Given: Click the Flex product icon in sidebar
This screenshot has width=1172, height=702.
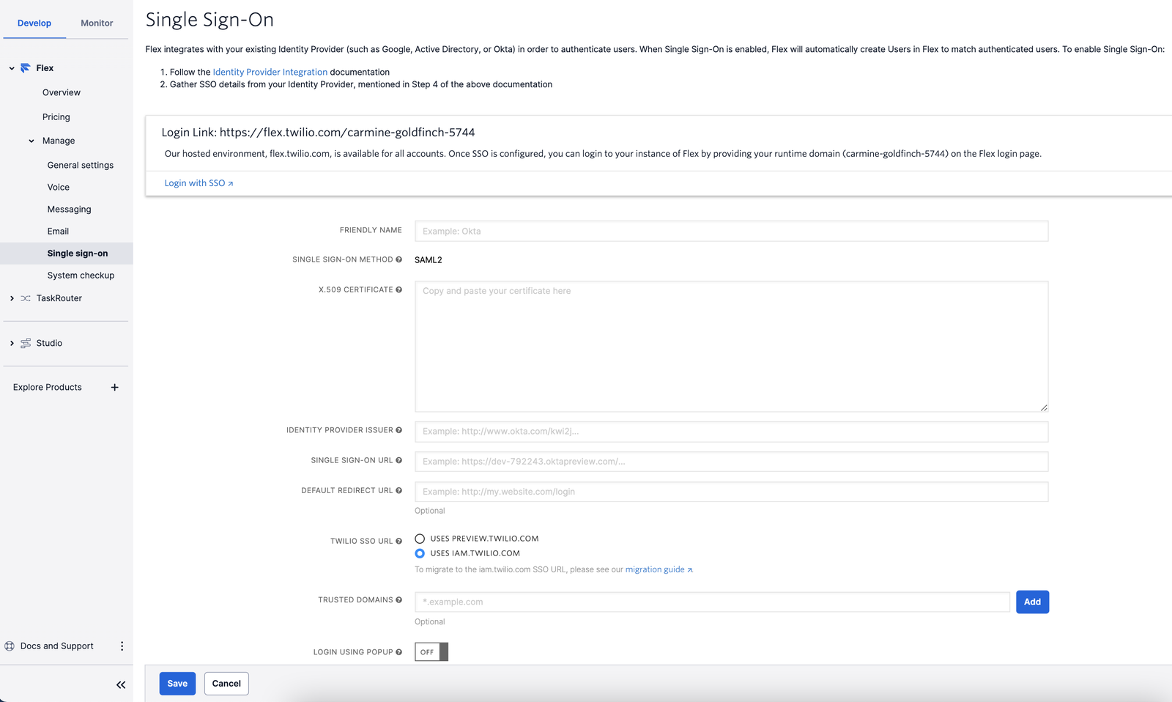Looking at the screenshot, I should click(26, 67).
